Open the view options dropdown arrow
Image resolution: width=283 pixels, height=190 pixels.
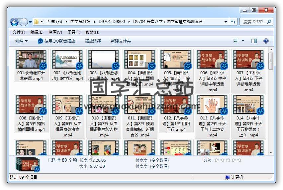[x=243, y=41]
